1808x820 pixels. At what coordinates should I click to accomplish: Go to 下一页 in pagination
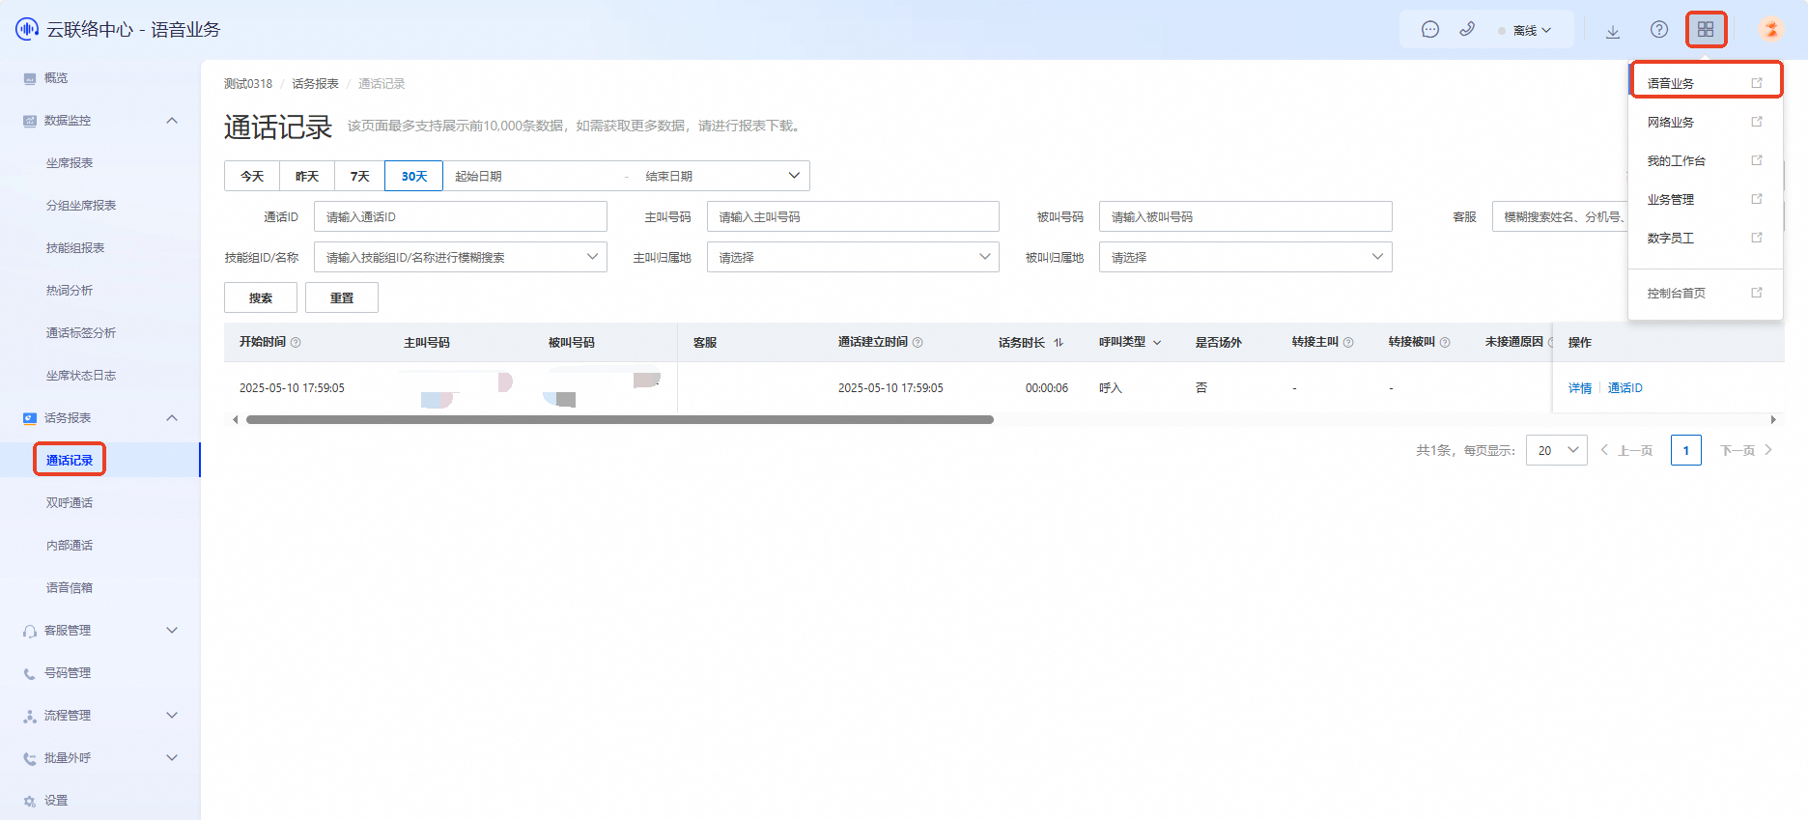pyautogui.click(x=1746, y=450)
